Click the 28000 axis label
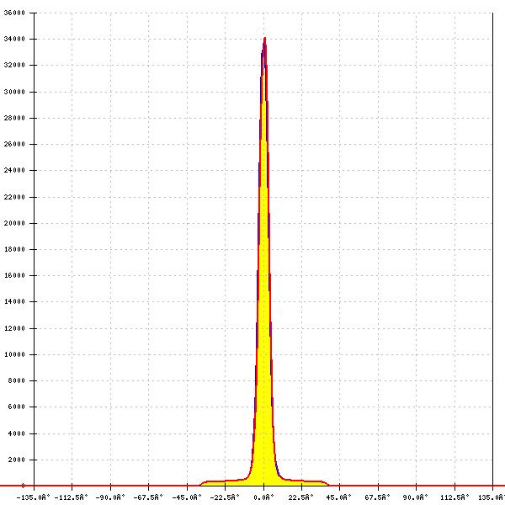The image size is (505, 505). pyautogui.click(x=14, y=118)
